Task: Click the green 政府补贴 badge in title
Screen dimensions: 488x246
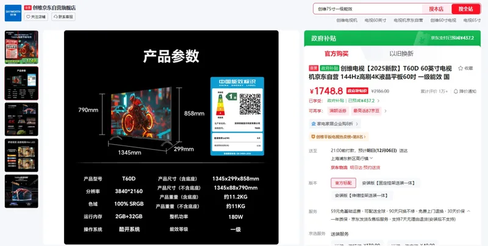Action: (329, 68)
